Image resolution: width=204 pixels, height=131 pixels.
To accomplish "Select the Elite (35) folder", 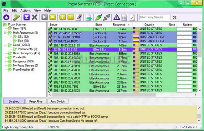I will (x=23, y=41).
